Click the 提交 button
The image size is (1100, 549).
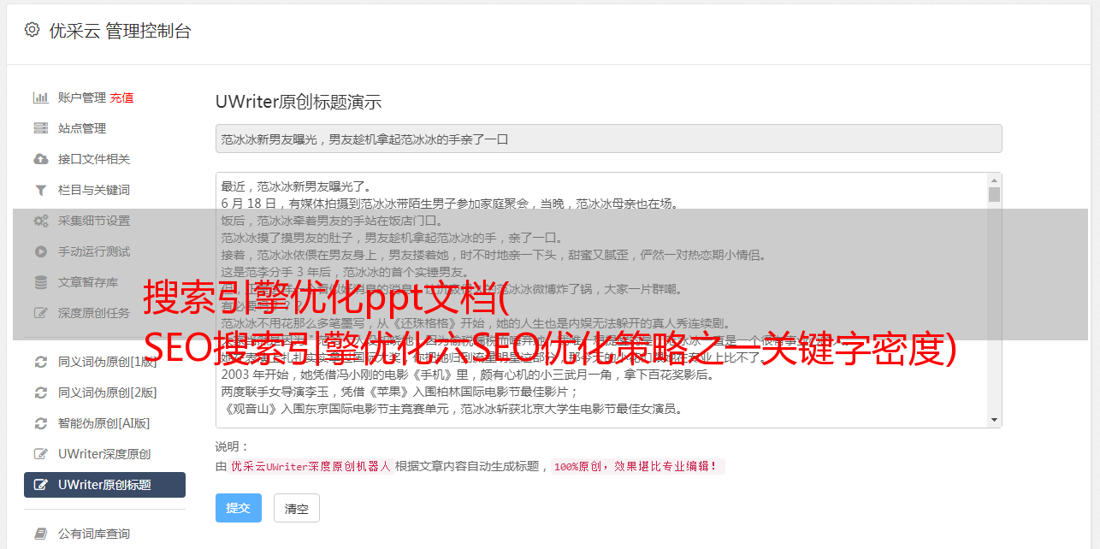tap(238, 508)
